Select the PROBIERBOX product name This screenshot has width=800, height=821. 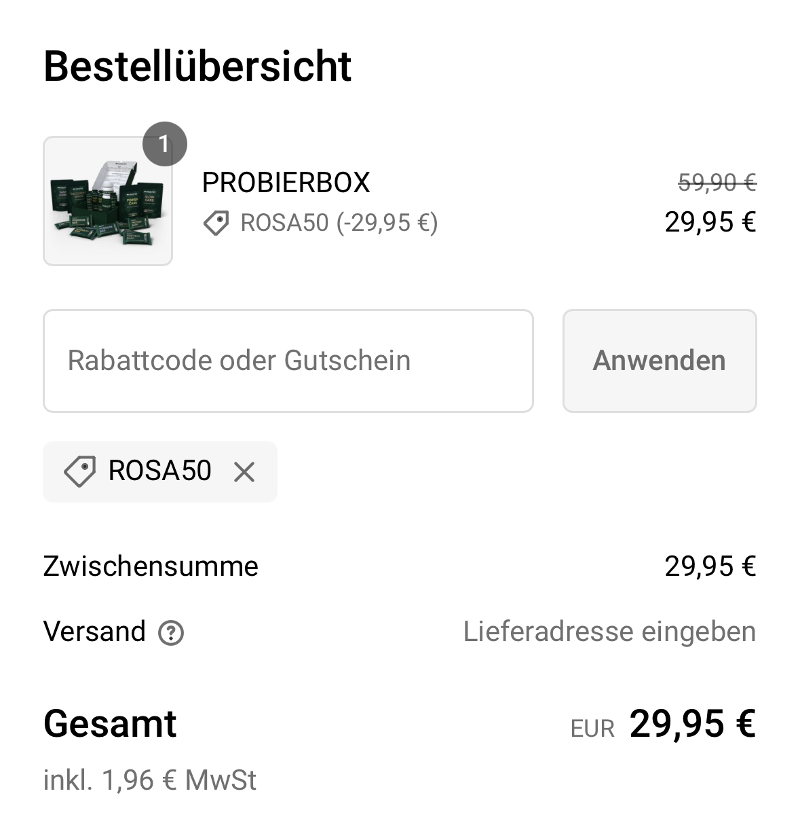[286, 183]
